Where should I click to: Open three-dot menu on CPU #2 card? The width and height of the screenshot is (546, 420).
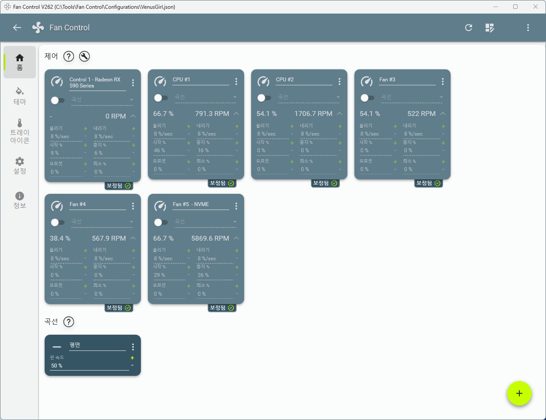click(339, 81)
